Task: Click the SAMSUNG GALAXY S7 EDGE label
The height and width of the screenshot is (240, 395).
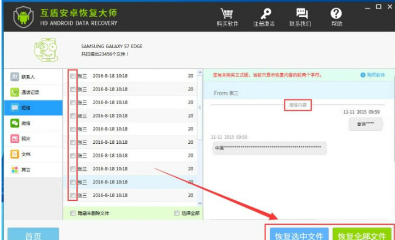Action: (112, 46)
